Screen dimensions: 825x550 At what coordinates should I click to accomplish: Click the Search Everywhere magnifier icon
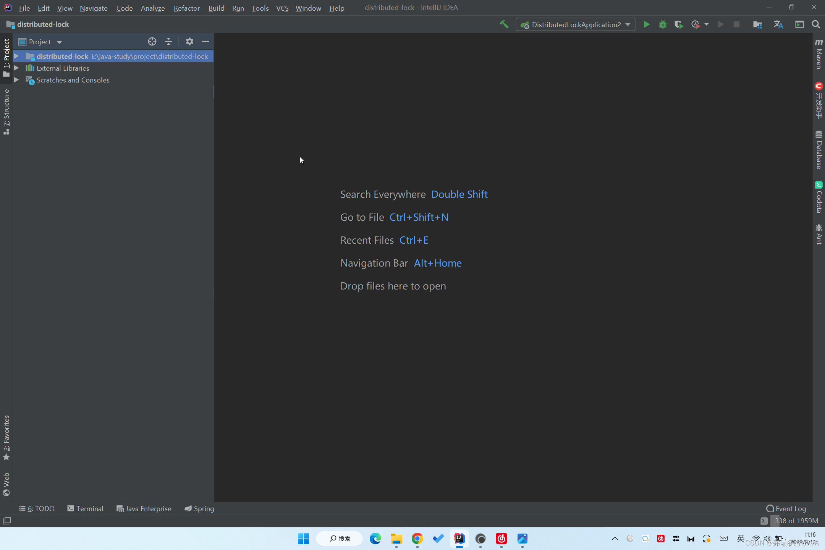(x=816, y=24)
